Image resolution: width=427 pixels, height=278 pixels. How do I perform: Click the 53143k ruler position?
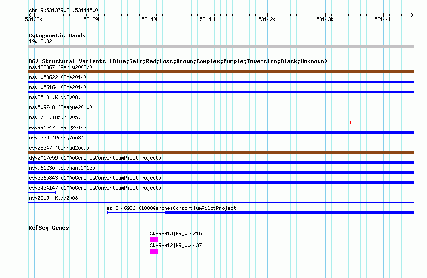(325, 19)
